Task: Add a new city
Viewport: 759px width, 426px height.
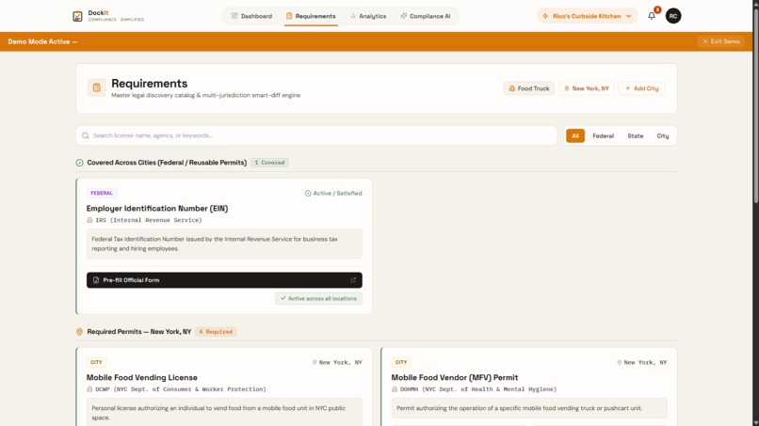Action: [x=641, y=88]
